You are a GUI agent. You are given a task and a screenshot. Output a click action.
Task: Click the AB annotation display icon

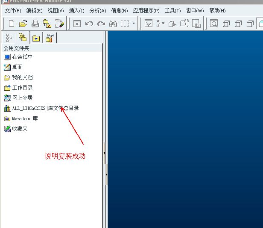184,23
